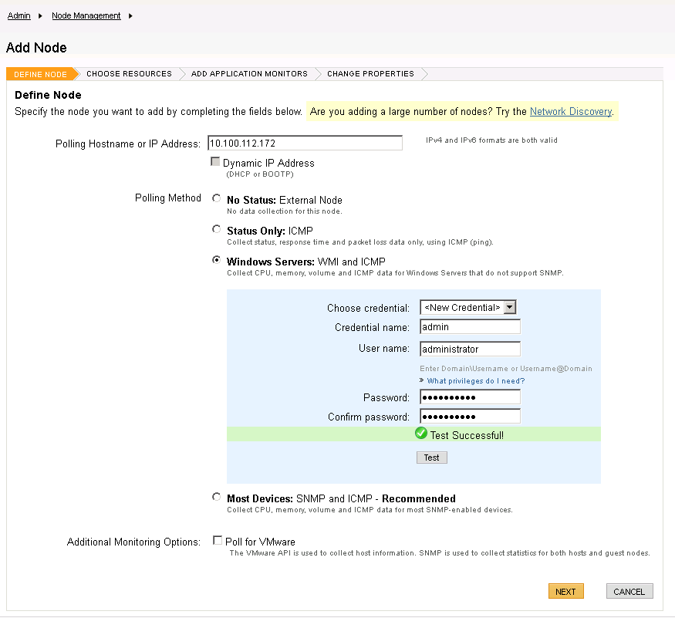Switch to the Add Application Monitors step
This screenshot has width=675, height=618.
point(249,74)
